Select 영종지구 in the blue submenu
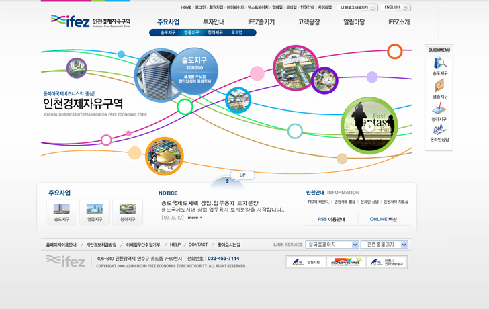This screenshot has width=489, height=309. point(191,32)
